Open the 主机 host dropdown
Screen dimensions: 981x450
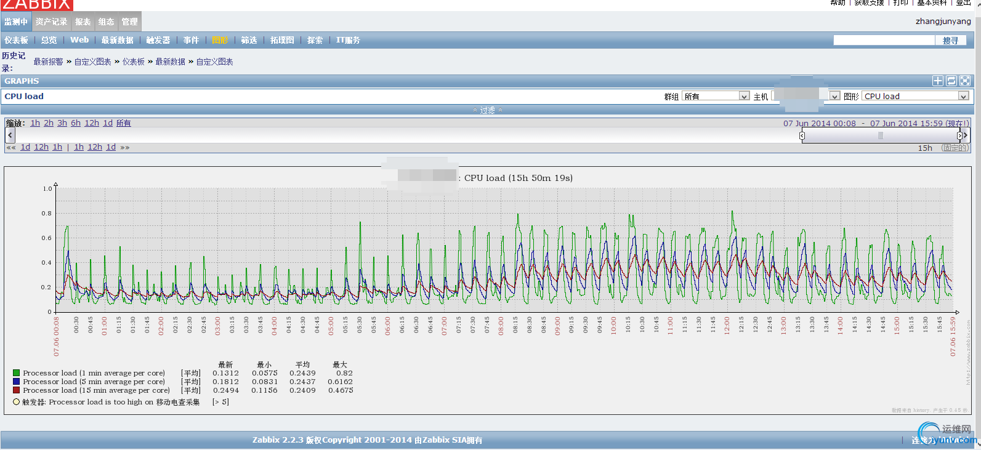(x=805, y=97)
